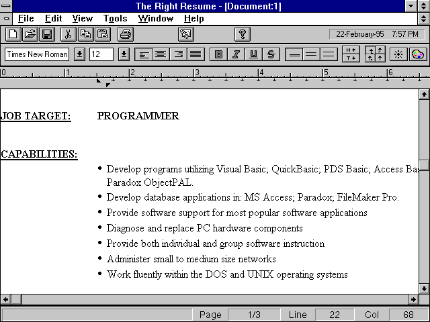Open the Tools menu
Screen dimensions: 430x322
(115, 18)
